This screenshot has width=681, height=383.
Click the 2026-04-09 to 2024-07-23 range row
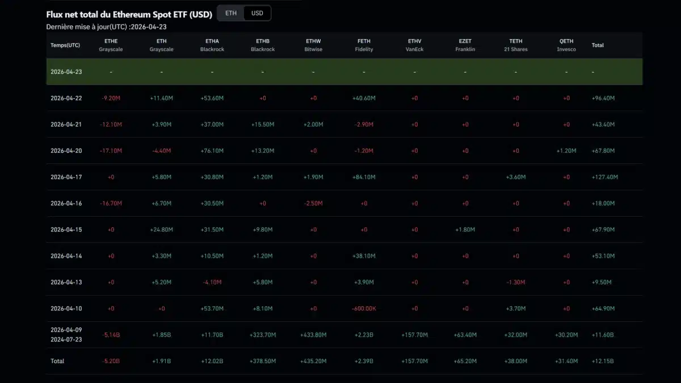point(66,335)
